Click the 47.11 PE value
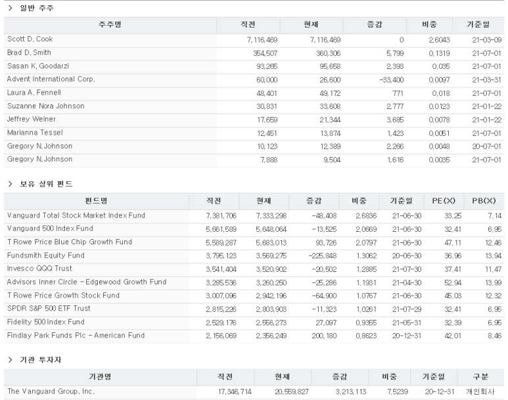 tap(453, 242)
